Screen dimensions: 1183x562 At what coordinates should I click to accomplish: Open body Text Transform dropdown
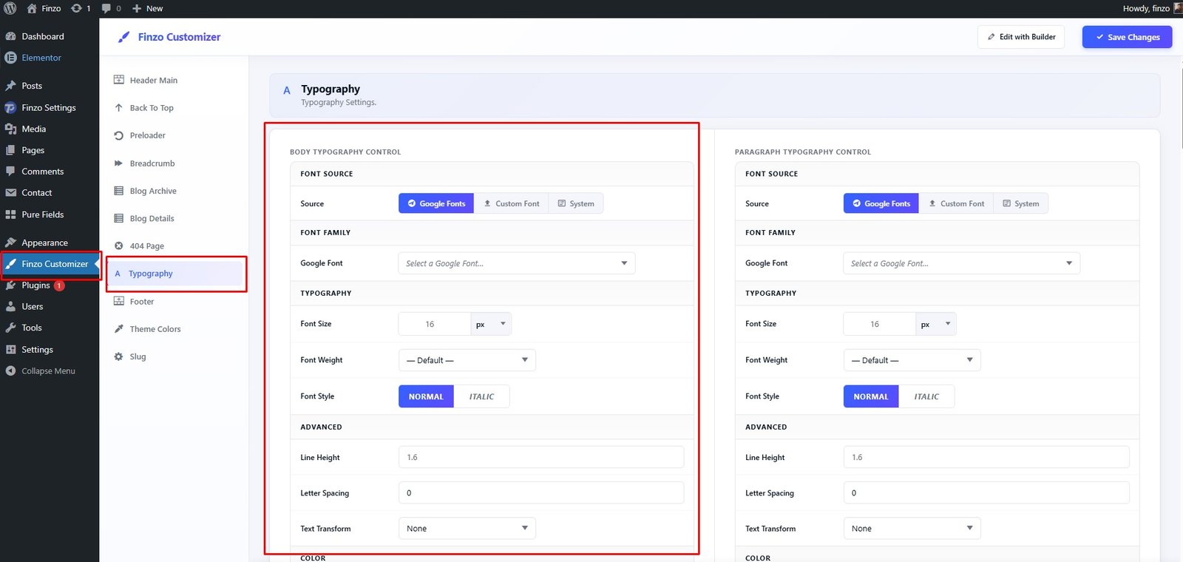point(467,529)
